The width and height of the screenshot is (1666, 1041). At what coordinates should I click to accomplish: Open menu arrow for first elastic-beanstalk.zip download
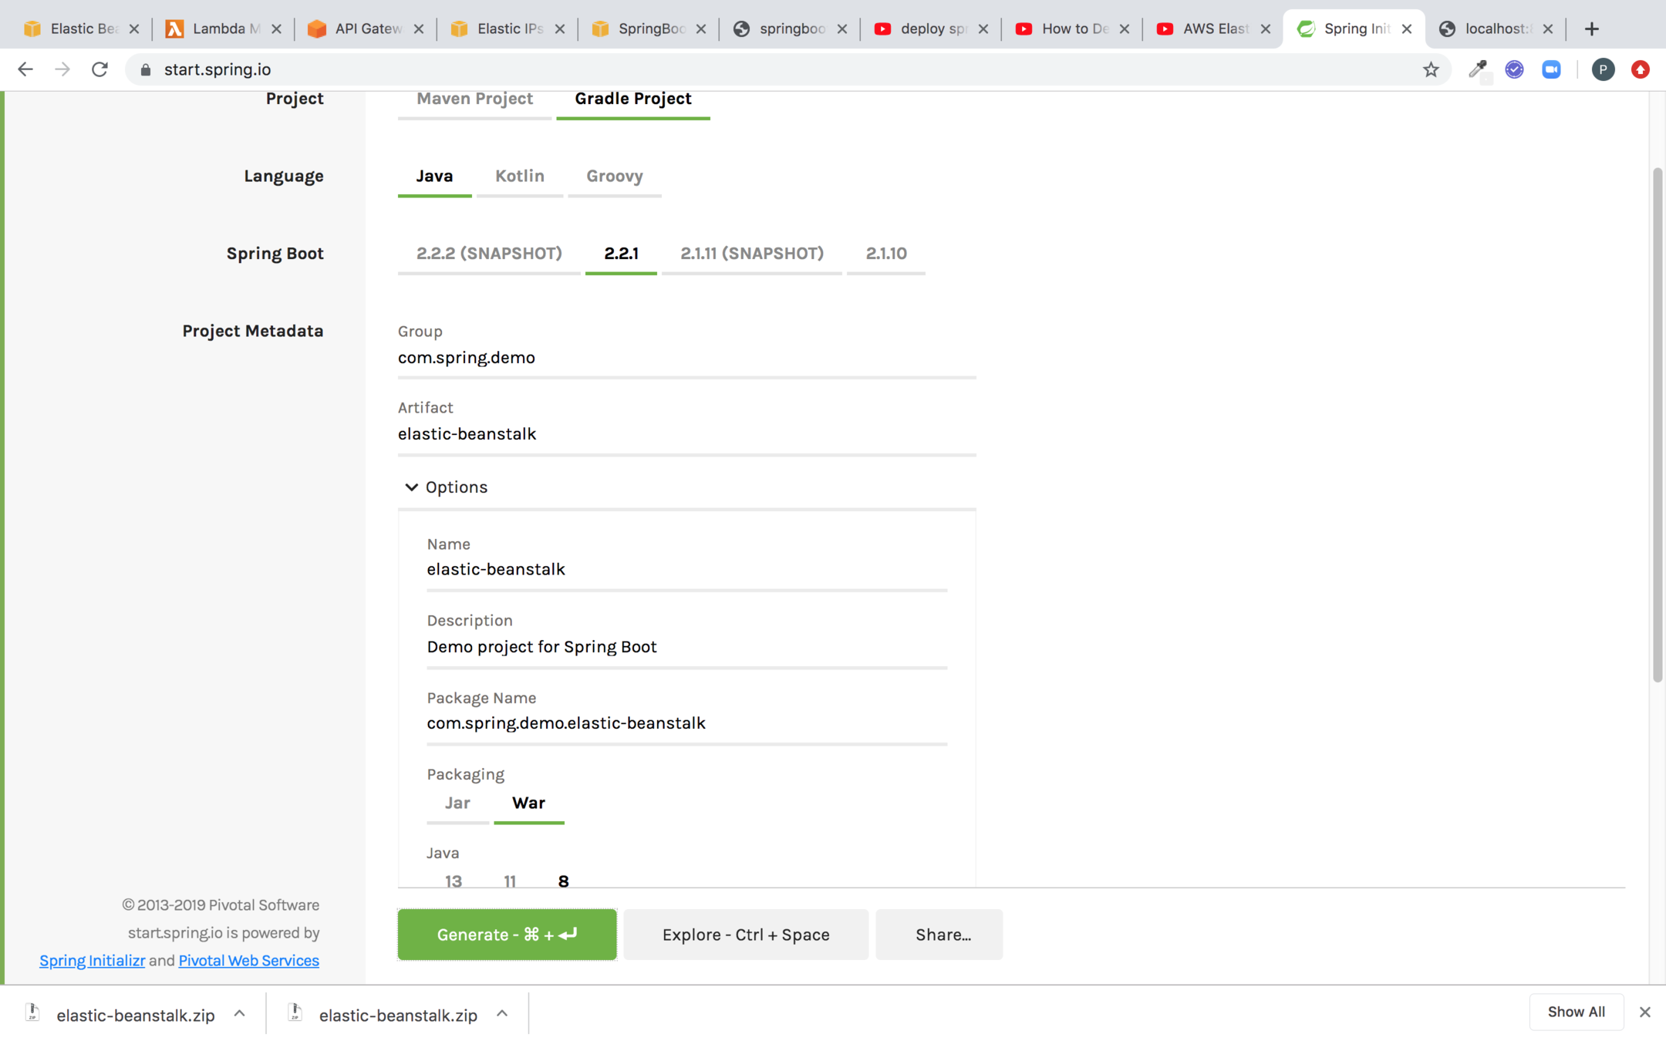click(x=239, y=1014)
